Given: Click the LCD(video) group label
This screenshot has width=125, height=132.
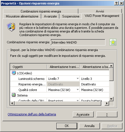Looking at the screenshot, I should point(25,73).
